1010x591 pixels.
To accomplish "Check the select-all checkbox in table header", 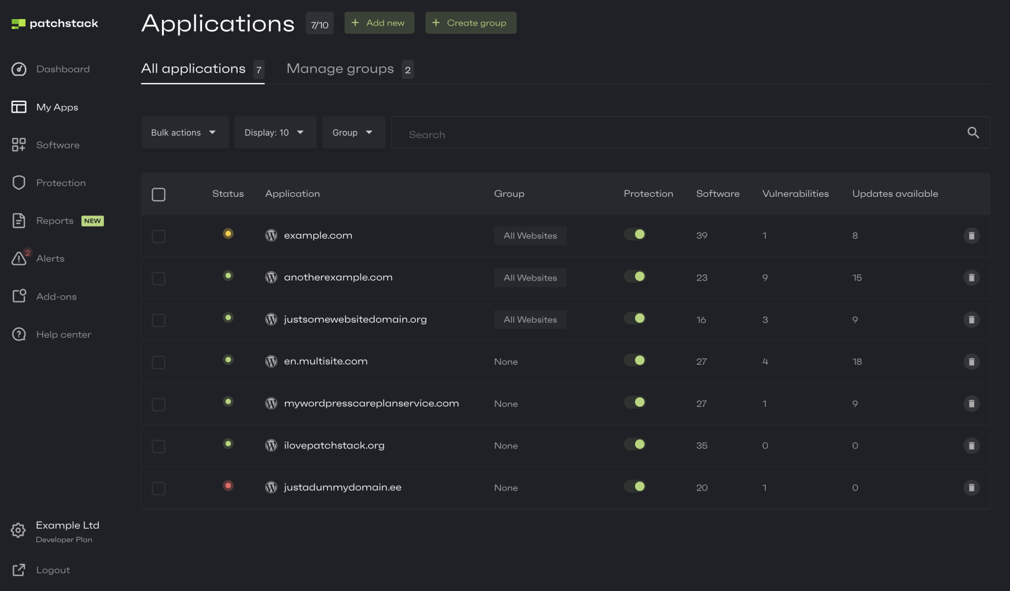I will pos(159,194).
